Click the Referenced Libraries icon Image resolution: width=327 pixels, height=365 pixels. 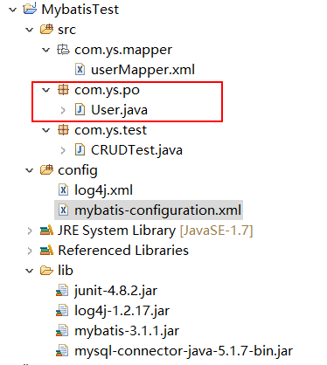tap(46, 251)
